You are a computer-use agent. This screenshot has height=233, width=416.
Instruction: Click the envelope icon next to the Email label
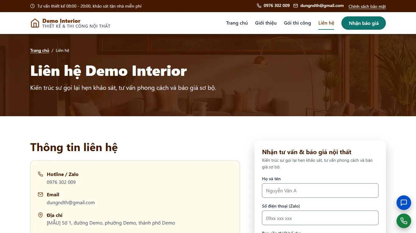pos(41,194)
